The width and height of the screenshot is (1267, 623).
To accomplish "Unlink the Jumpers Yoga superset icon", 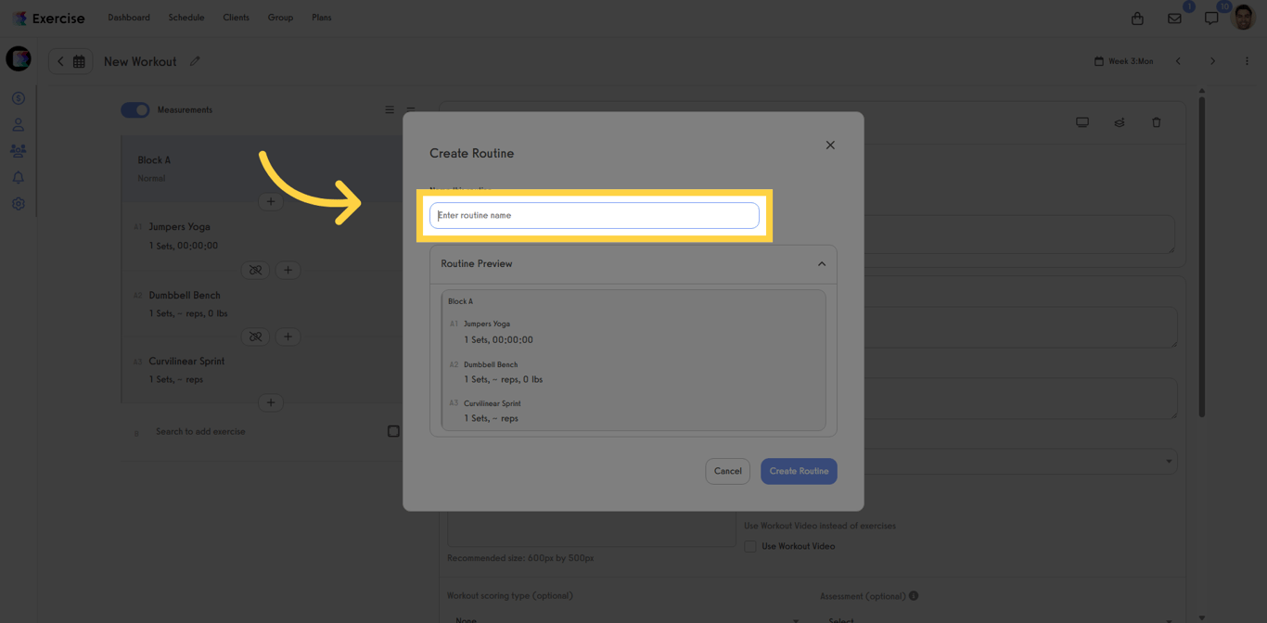I will (255, 270).
